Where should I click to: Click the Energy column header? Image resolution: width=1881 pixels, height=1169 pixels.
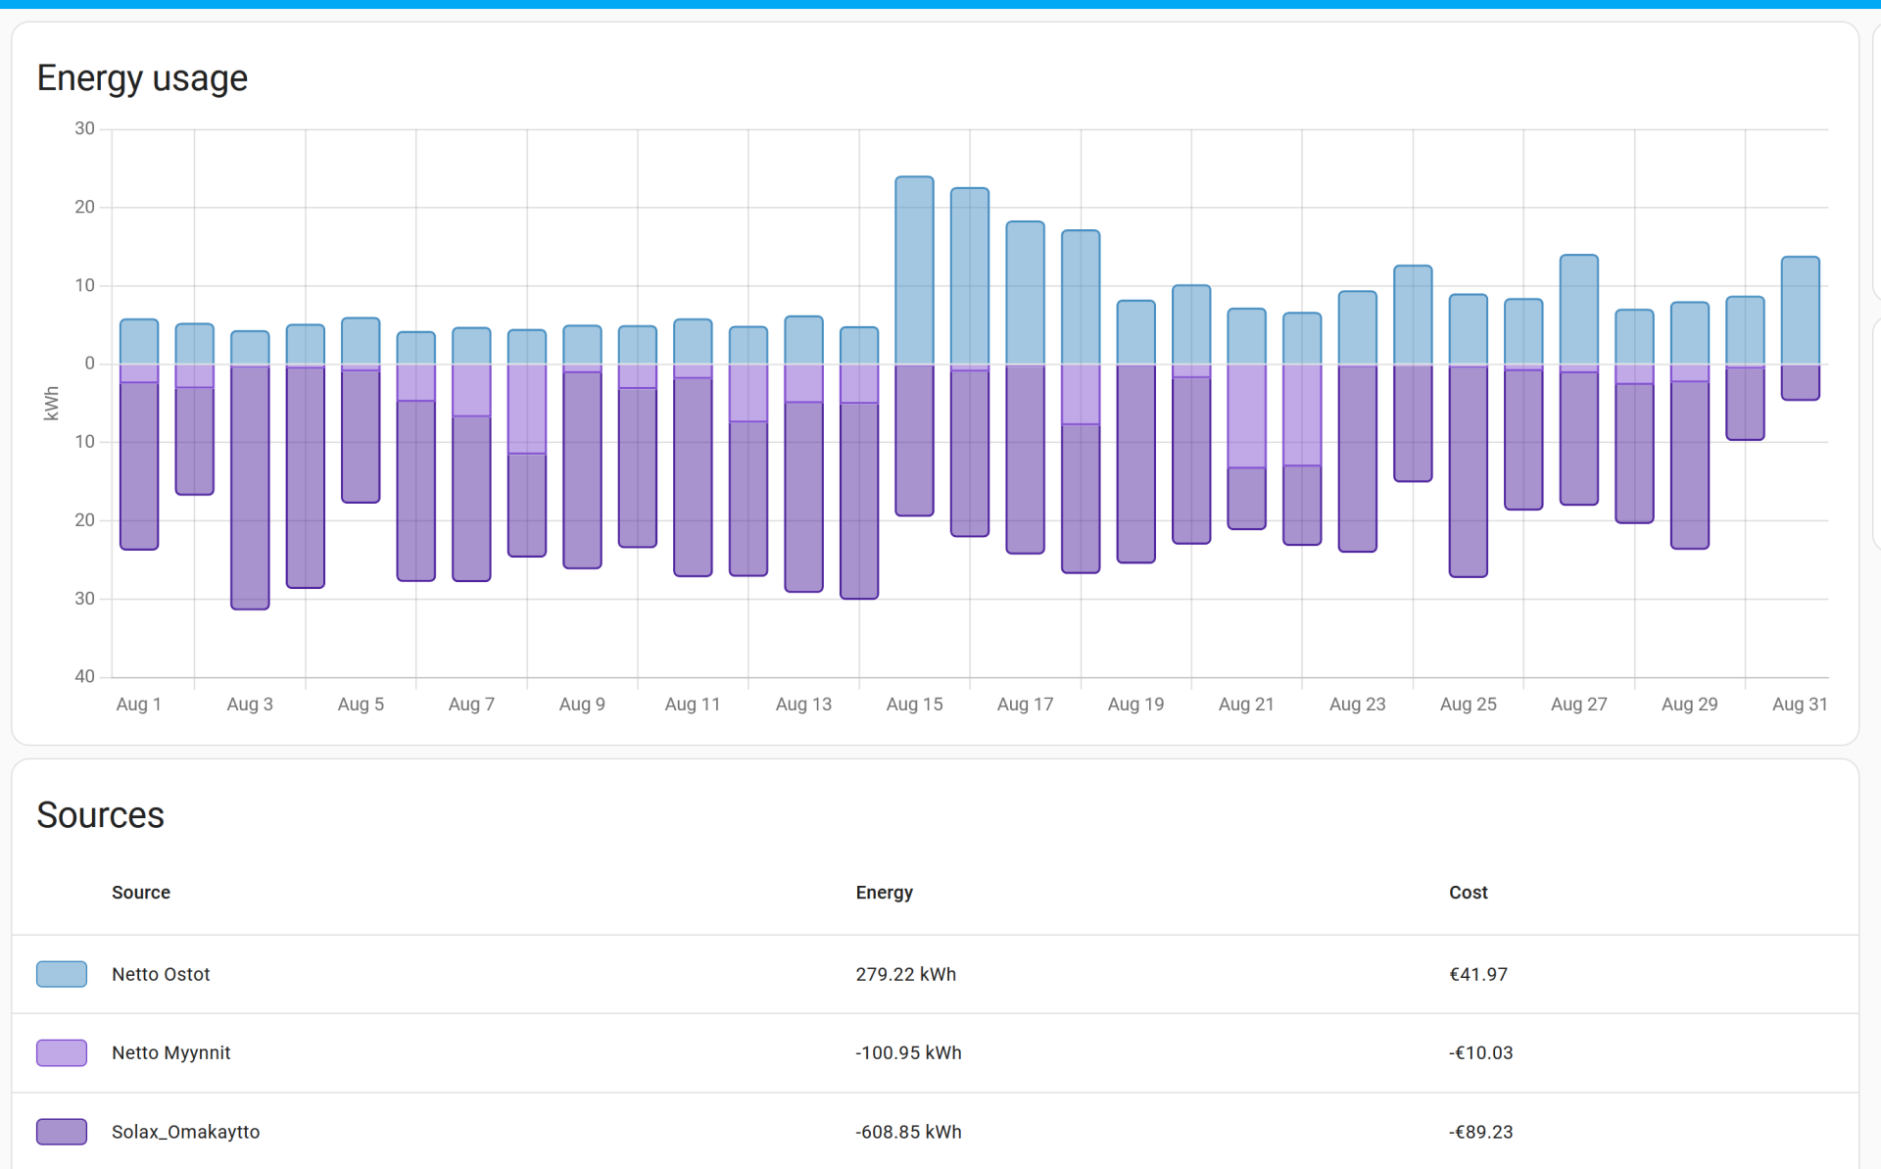(884, 893)
